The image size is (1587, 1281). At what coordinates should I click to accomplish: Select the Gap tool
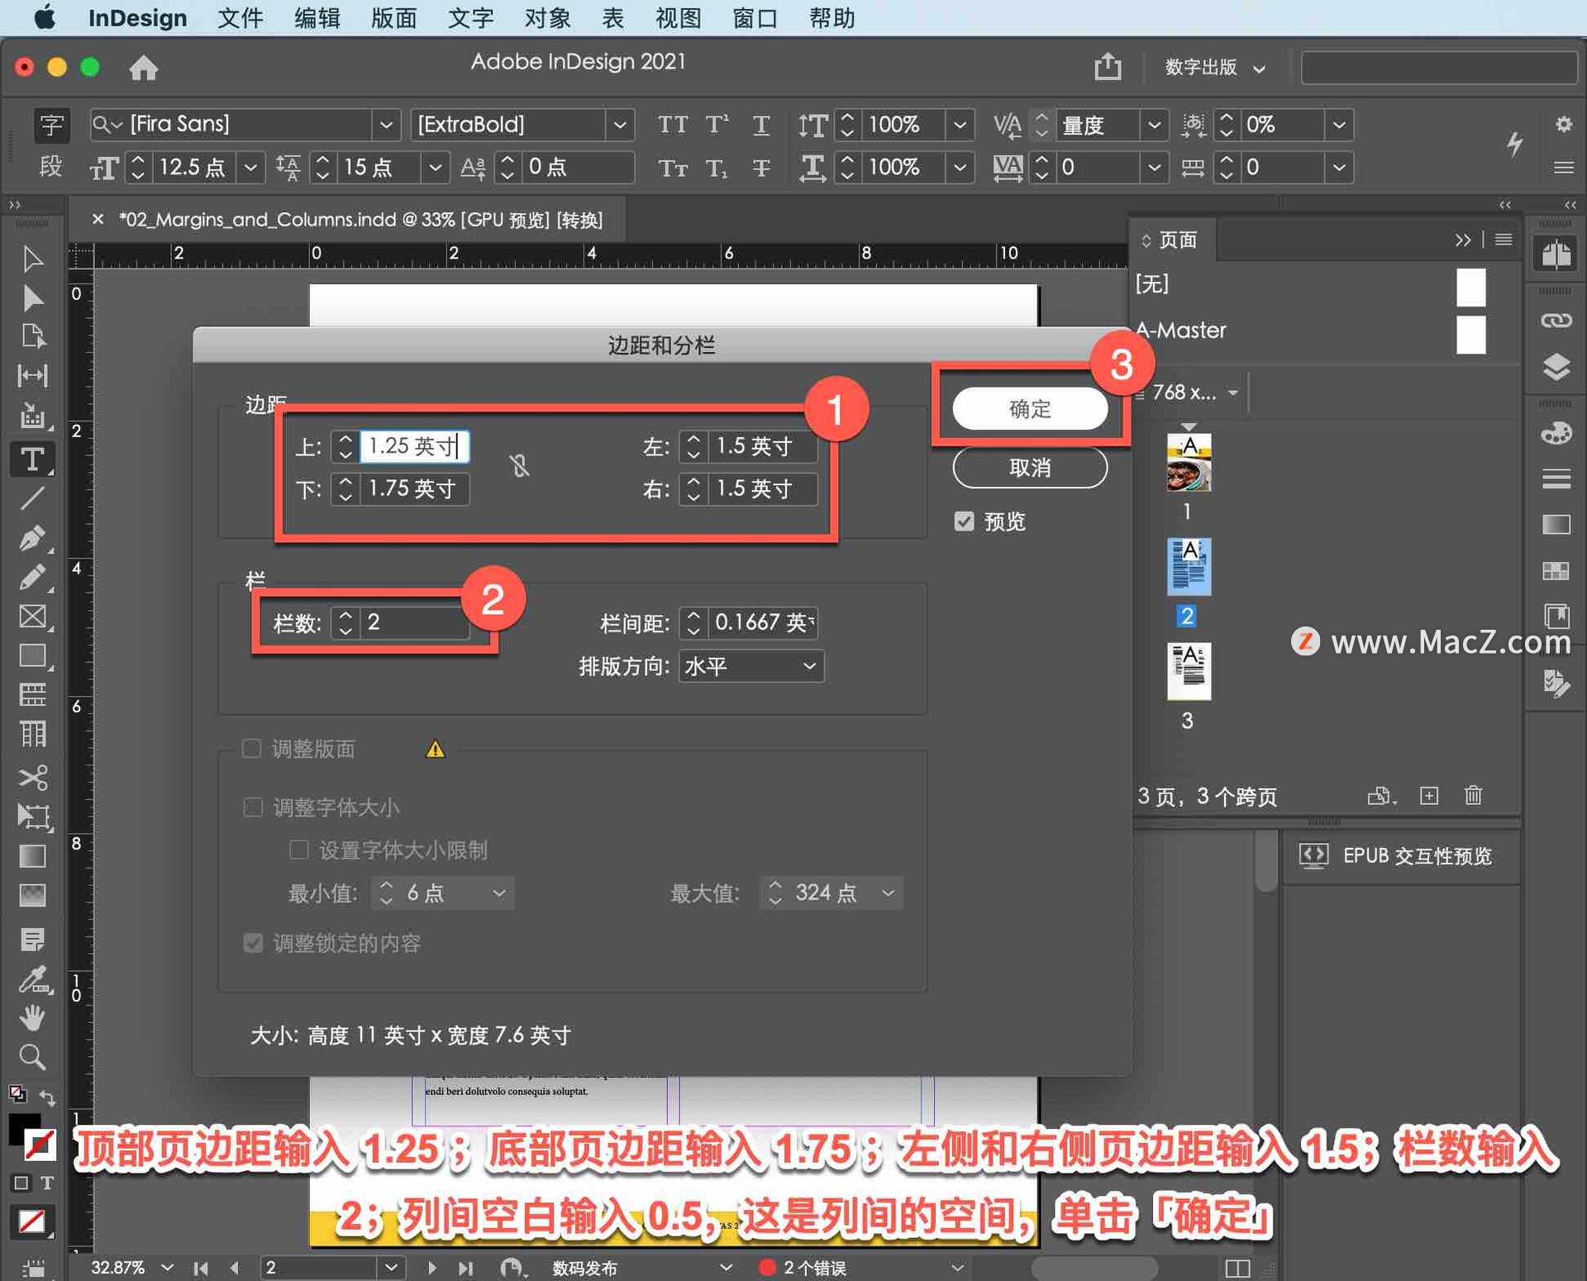coord(32,376)
